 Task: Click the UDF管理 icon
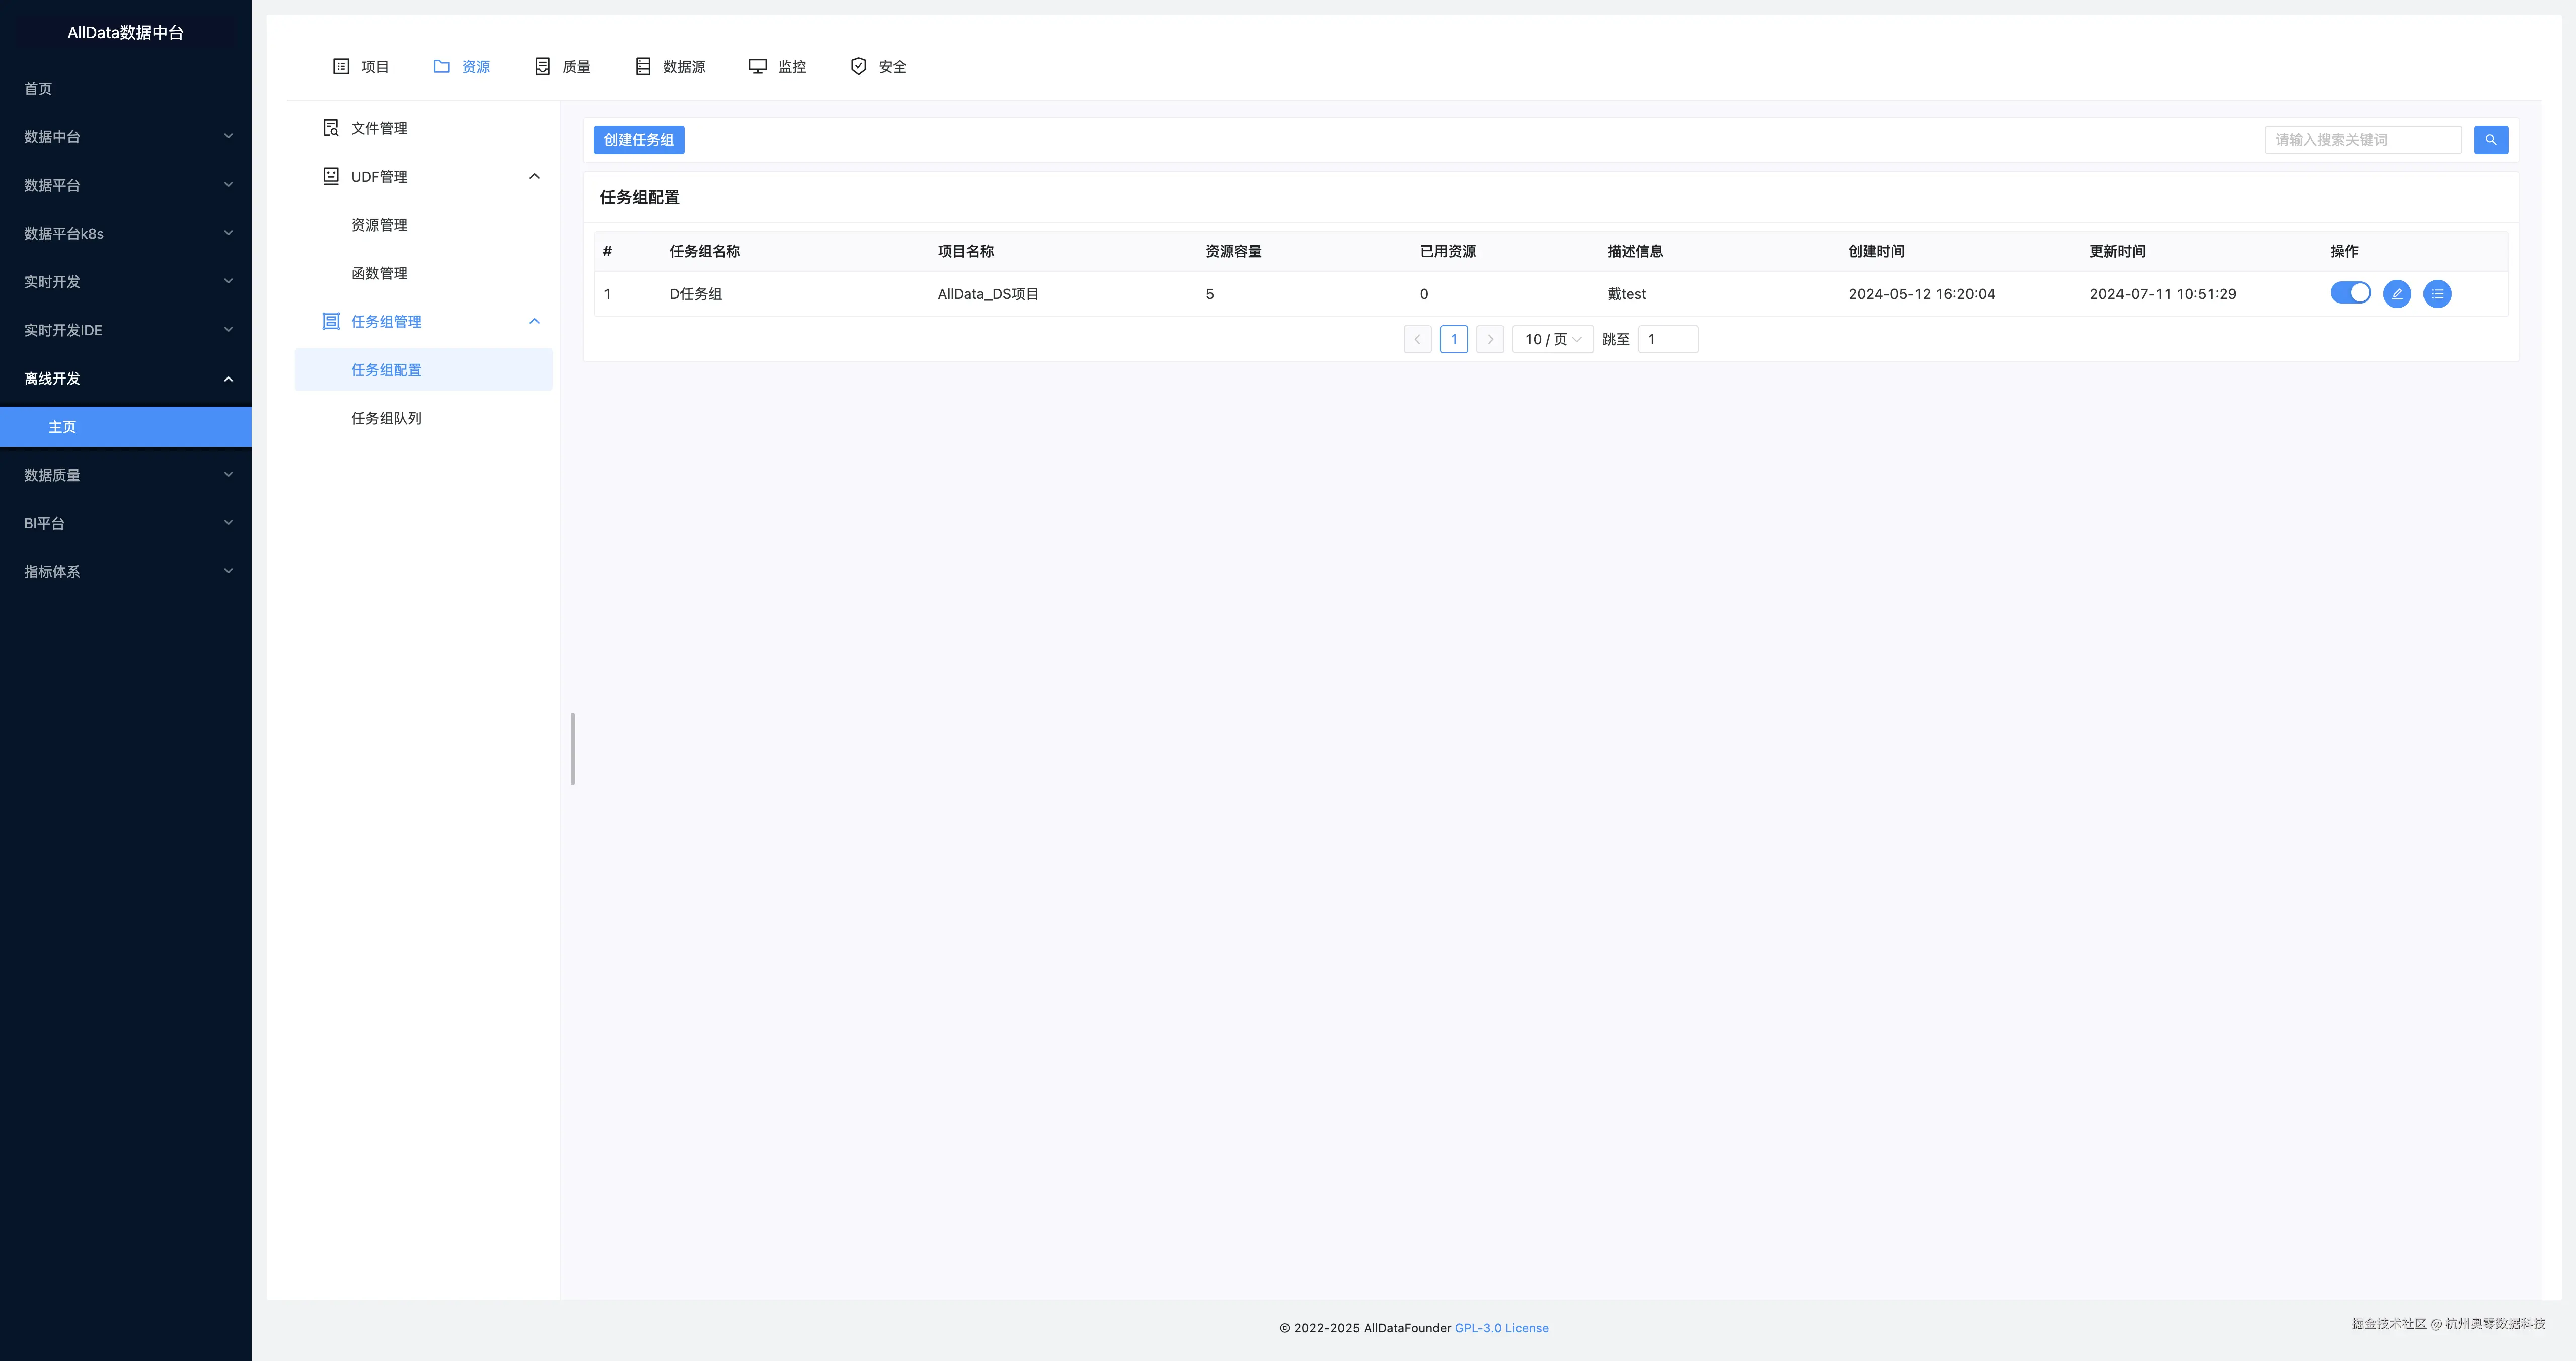click(x=331, y=176)
